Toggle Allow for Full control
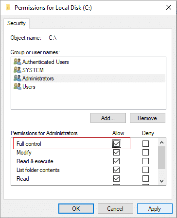Image resolution: width=177 pixels, height=218 pixels. (116, 143)
